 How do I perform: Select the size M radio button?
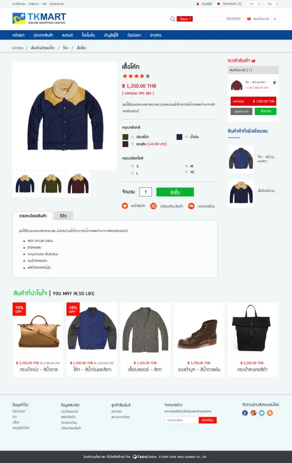pos(186,166)
